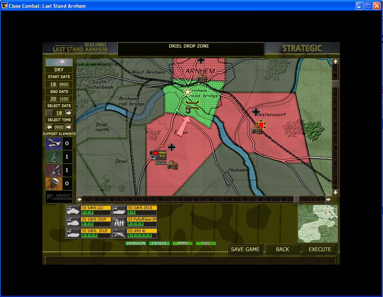The height and width of the screenshot is (297, 383).
Task: Click the start date time 0900 field
Action: pyautogui.click(x=64, y=85)
